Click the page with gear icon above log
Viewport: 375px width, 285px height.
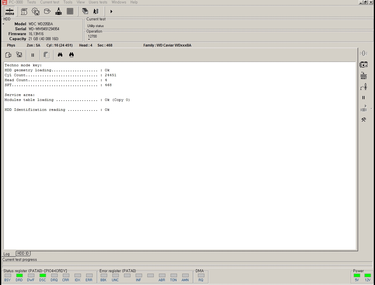tap(8, 55)
